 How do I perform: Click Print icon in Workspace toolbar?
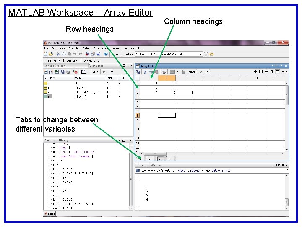coord(68,72)
